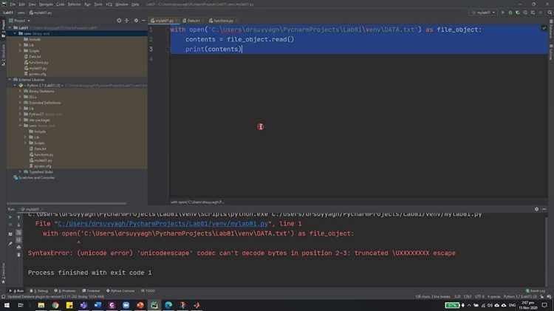Start debugging with the bug icon
554x311 pixels.
coord(510,13)
